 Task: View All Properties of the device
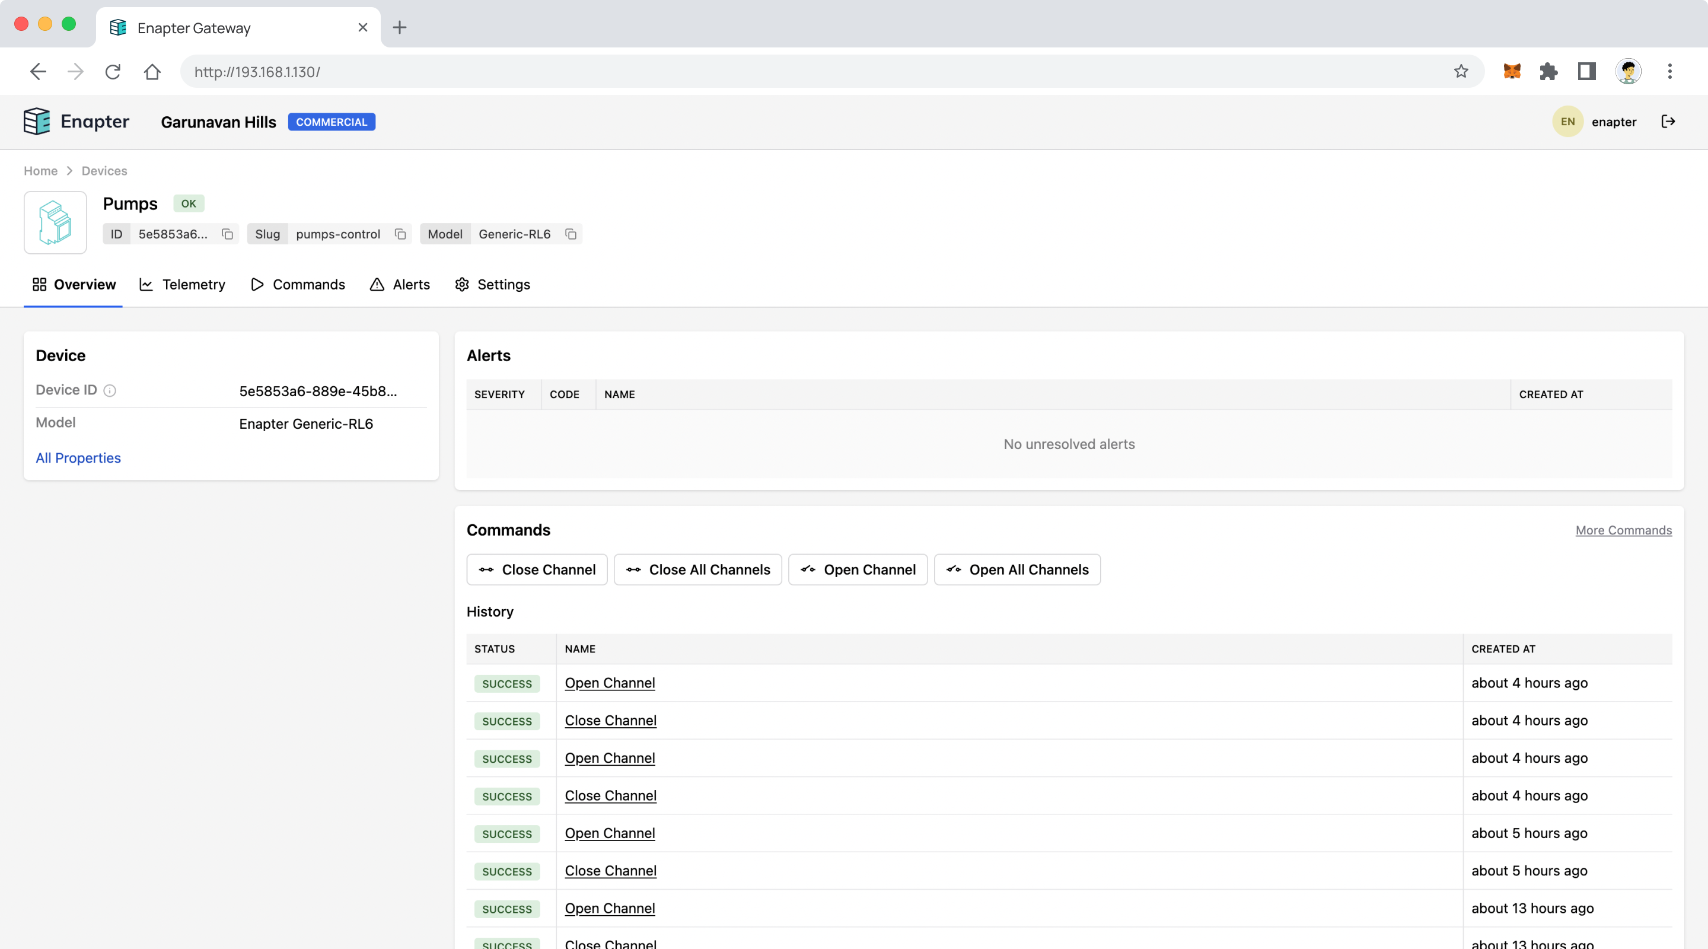click(78, 458)
